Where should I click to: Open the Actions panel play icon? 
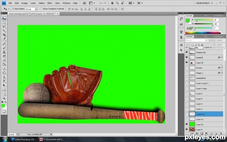[x=181, y=24]
